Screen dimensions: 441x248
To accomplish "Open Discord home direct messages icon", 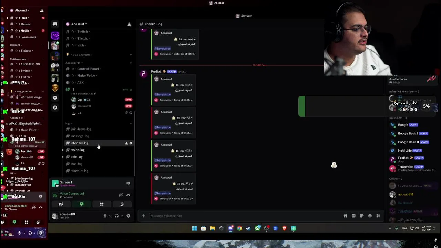I will point(55,24).
